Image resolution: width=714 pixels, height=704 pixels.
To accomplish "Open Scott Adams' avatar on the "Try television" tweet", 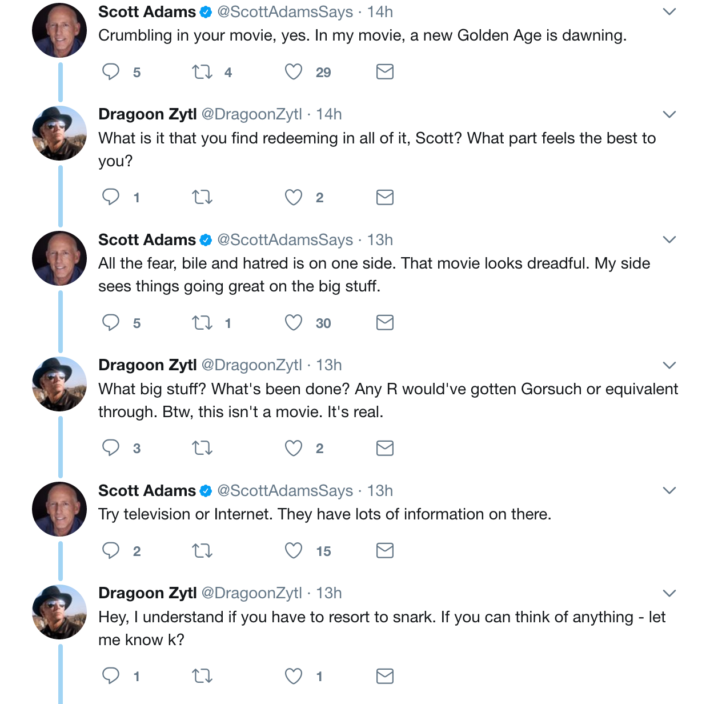I will [59, 509].
